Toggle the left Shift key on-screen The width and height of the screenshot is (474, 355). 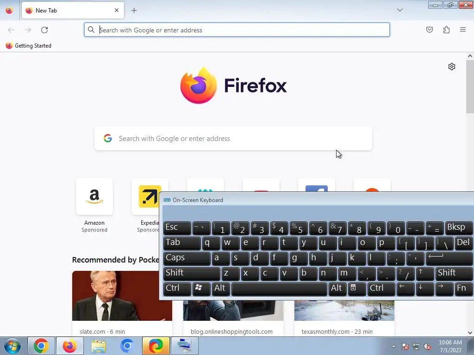coord(192,274)
